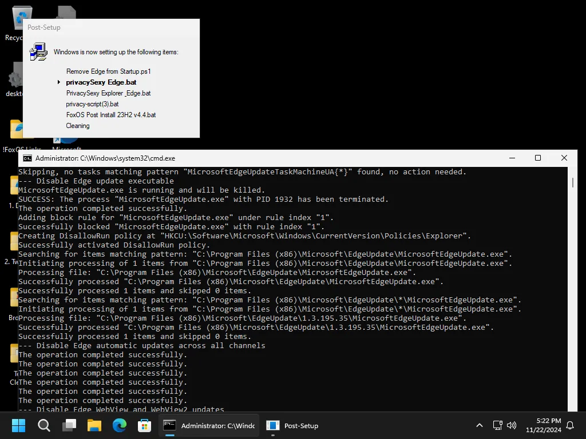The image size is (586, 439).
Task: Open Microsoft Edge from the taskbar
Action: tap(118, 425)
